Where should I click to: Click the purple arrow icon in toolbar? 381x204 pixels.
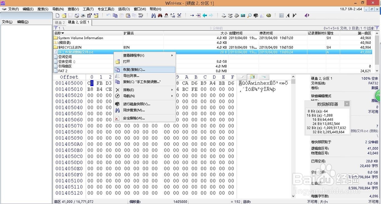307,16
